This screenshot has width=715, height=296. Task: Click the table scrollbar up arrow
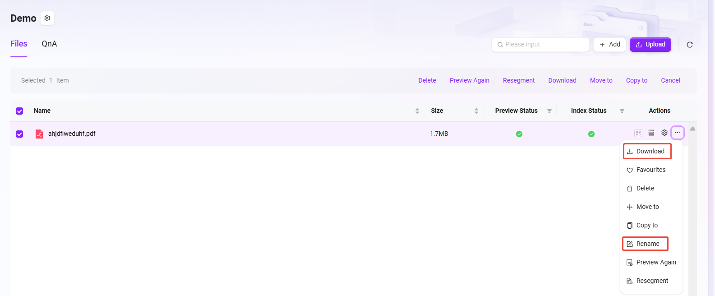(692, 129)
